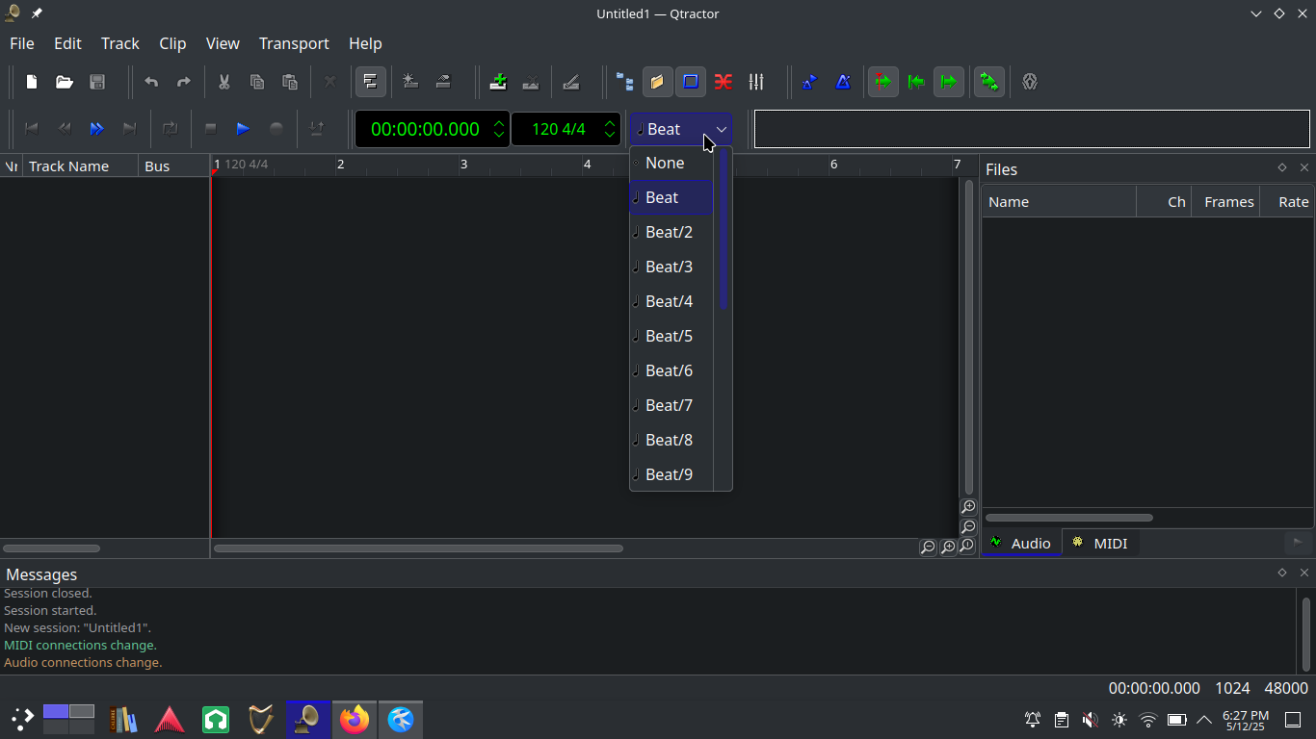Choose None in the snap dropdown

pyautogui.click(x=665, y=163)
